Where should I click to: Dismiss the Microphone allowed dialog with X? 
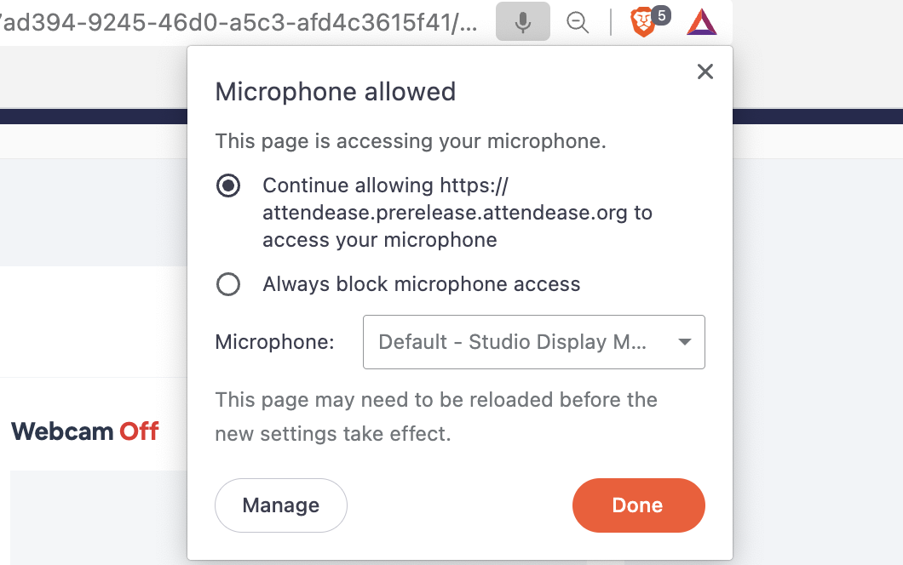(705, 71)
